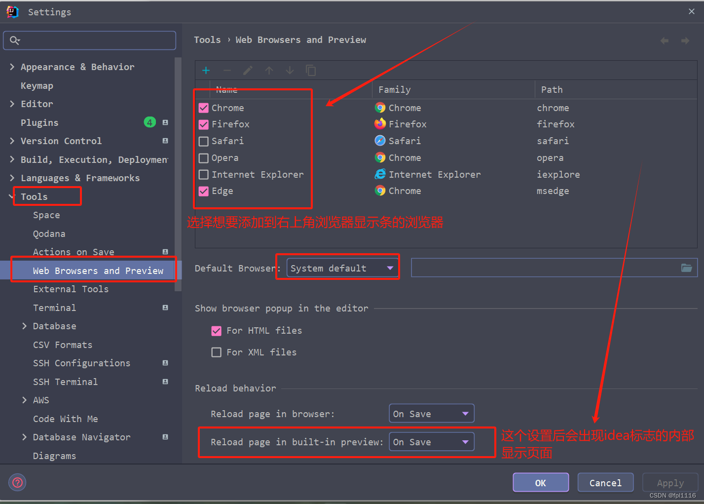Screen dimensions: 704x504
Task: Click project-level icon beside SSH Configurations
Action: 165,363
